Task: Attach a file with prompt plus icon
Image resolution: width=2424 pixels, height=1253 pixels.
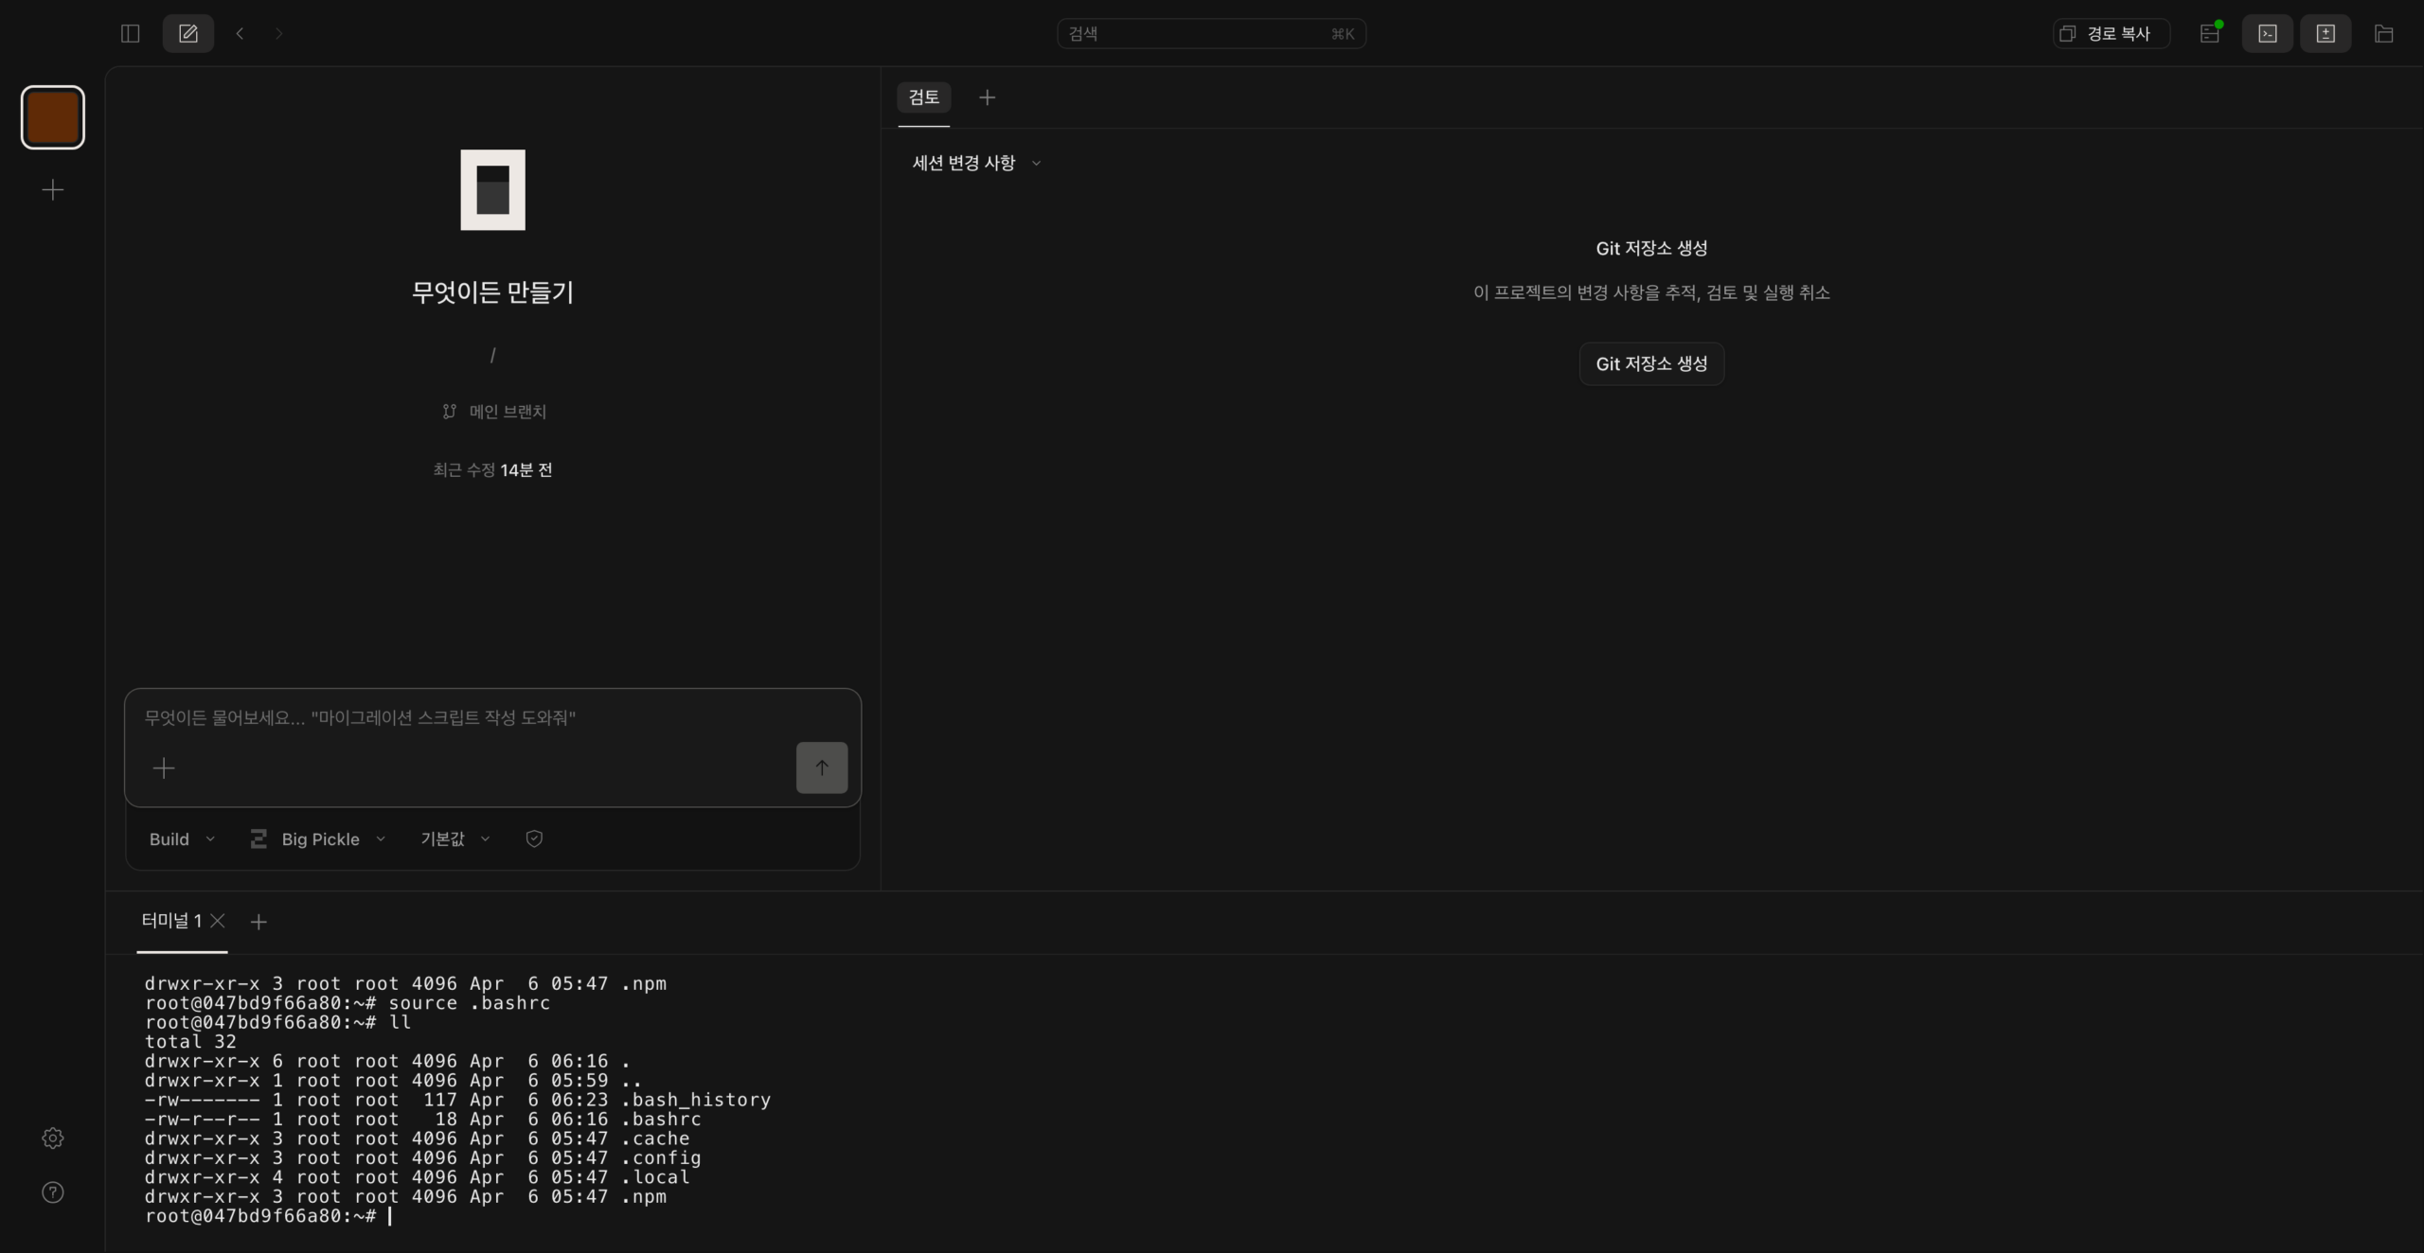Action: click(x=164, y=768)
